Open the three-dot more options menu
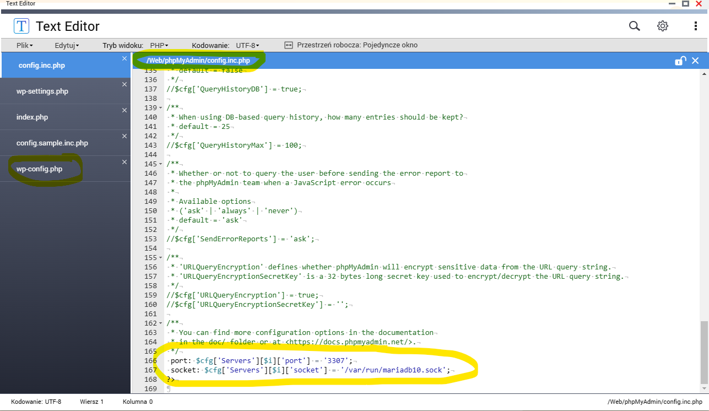The image size is (709, 411). pos(696,26)
